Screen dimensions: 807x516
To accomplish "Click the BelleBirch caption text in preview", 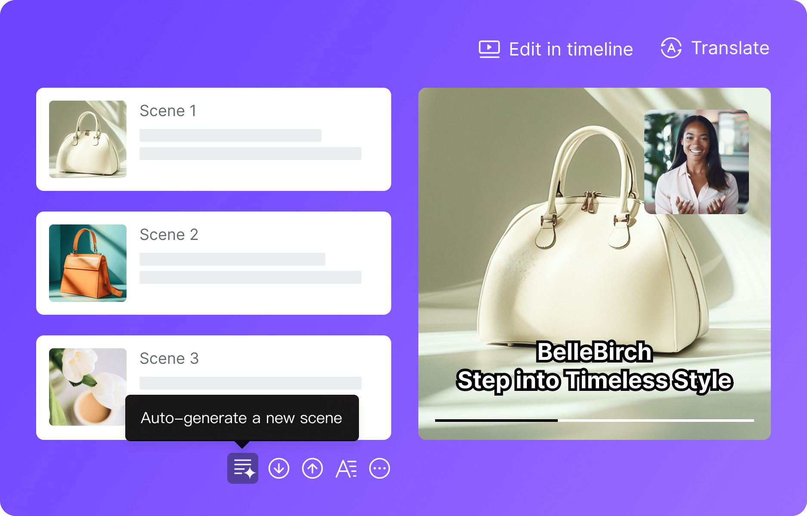I will pos(594,352).
